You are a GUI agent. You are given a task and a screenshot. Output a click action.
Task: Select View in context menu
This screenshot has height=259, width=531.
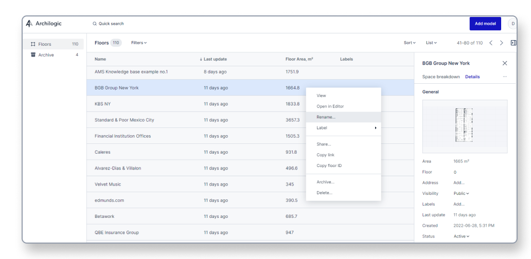[x=343, y=96]
